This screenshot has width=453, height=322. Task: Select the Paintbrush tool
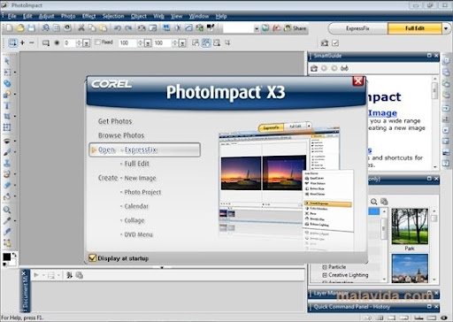tap(7, 152)
